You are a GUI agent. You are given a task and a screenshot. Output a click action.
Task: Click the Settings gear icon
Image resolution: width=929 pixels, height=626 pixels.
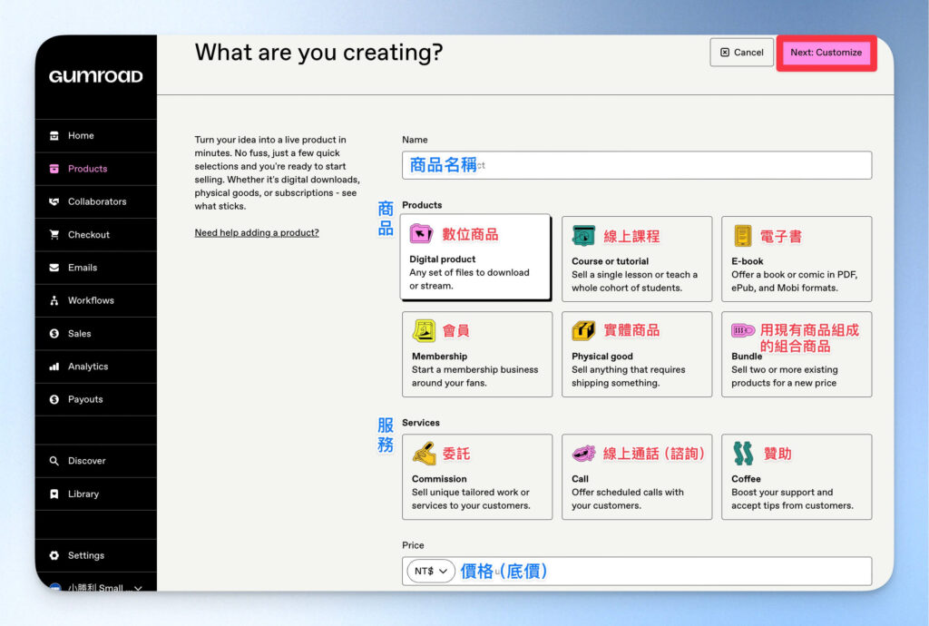[x=54, y=555]
